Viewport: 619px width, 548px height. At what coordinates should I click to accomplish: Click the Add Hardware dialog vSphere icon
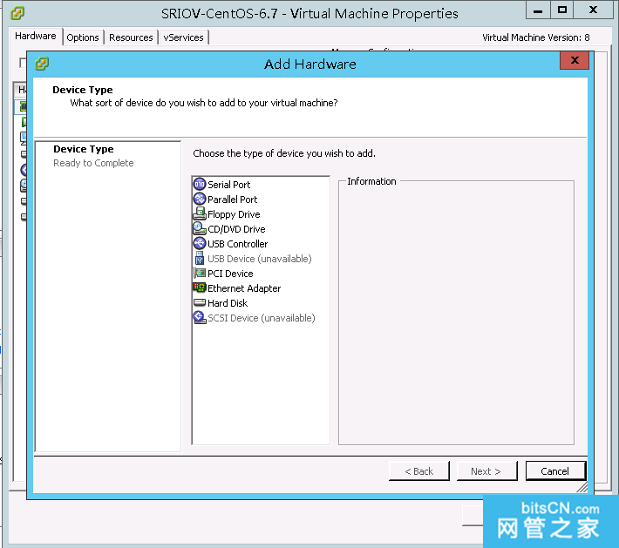pos(42,64)
